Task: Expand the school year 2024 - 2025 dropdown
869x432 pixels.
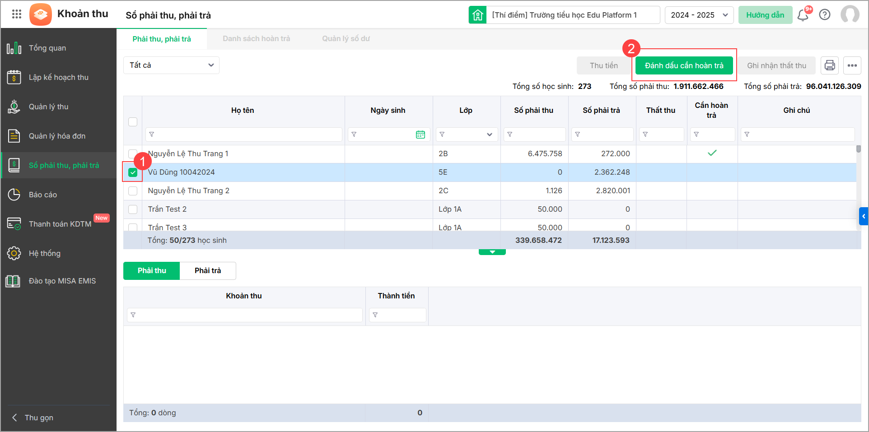Action: 699,15
